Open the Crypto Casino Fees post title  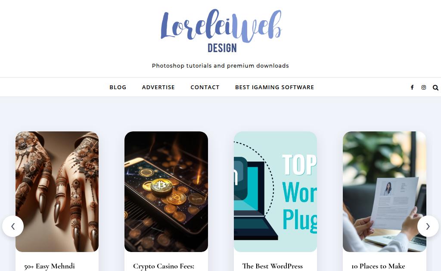(x=164, y=266)
